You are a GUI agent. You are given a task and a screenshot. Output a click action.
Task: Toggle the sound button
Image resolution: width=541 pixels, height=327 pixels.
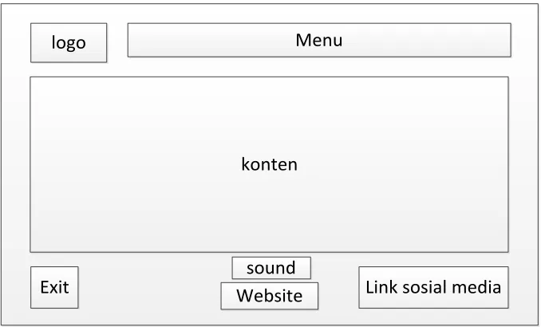(271, 268)
